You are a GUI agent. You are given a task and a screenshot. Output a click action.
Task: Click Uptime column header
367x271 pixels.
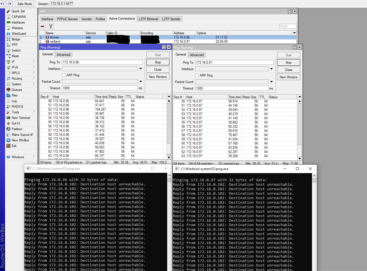click(x=212, y=33)
